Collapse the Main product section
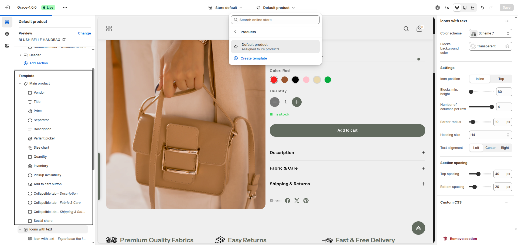The height and width of the screenshot is (245, 518). tap(20, 83)
